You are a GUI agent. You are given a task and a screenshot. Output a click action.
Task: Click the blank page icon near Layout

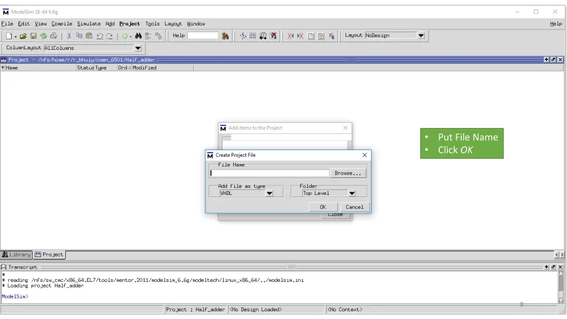pos(311,36)
